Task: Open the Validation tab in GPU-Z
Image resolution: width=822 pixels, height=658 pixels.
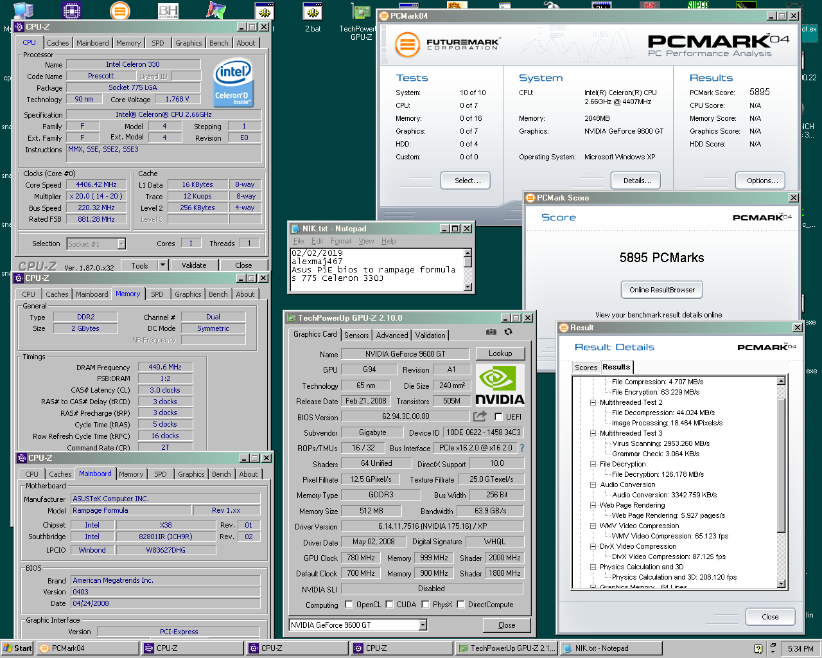Action: pyautogui.click(x=430, y=335)
